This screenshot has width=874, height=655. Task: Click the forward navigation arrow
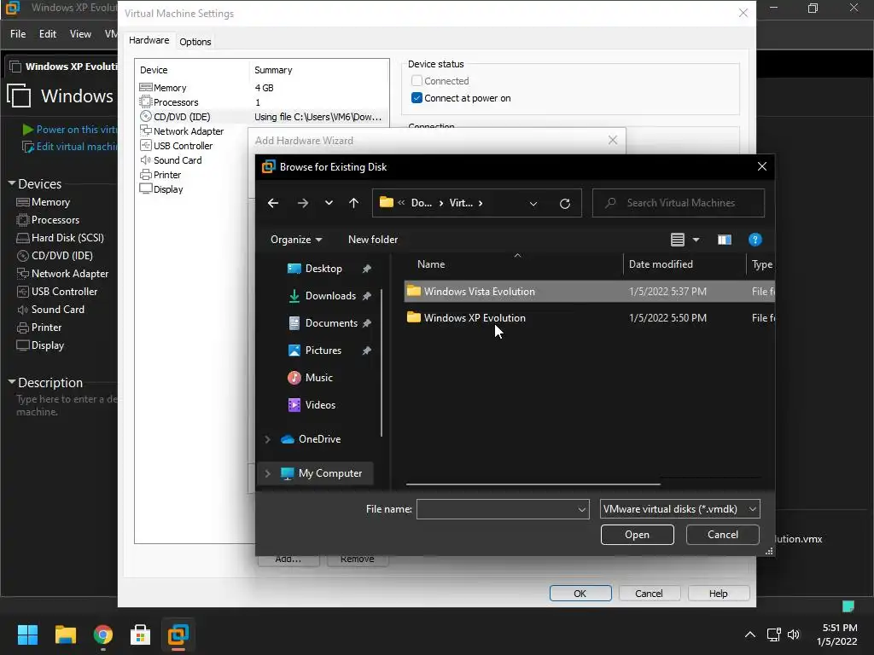click(303, 203)
